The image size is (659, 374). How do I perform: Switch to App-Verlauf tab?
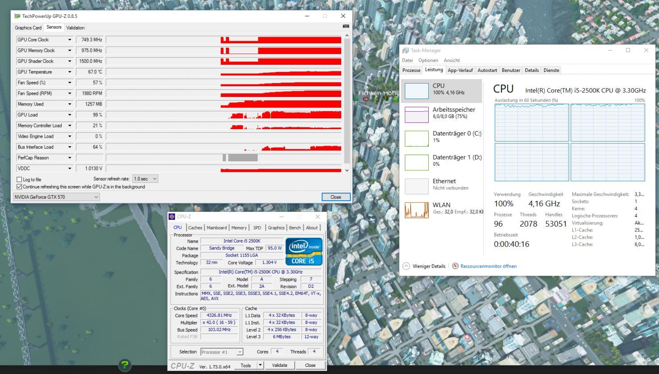[x=460, y=70]
